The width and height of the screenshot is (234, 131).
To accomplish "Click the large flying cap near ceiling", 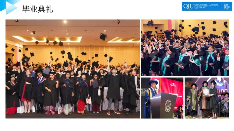I will 103,37.
